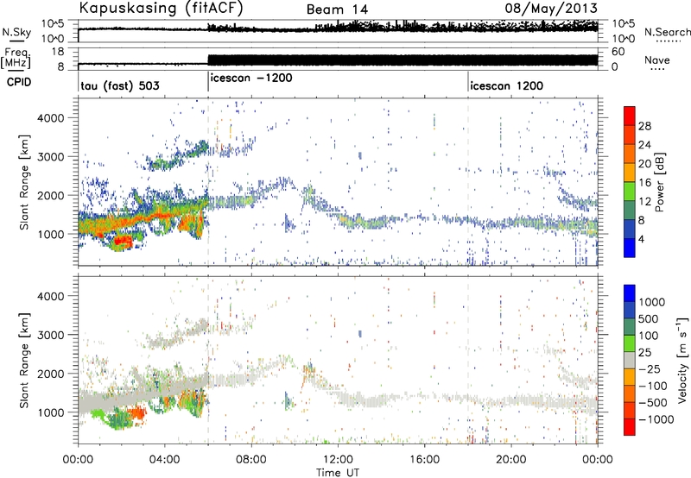Click the orange-red velocity patch near 03:00 in the velocity panel
Viewport: 691px width, 478px height.
(x=137, y=413)
